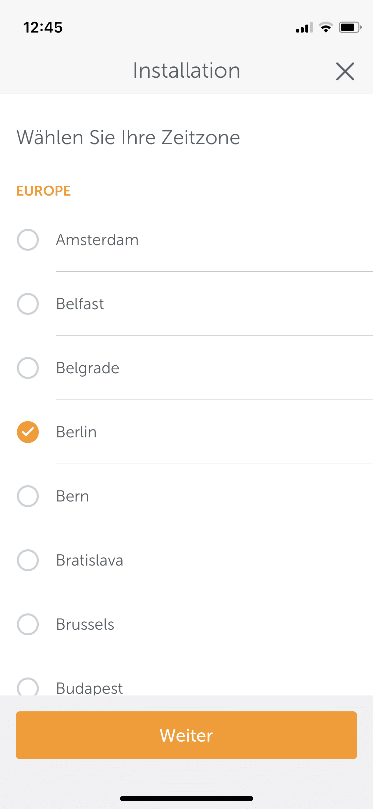This screenshot has height=809, width=373.
Task: Pick the Brussels radio button
Action: [x=28, y=624]
